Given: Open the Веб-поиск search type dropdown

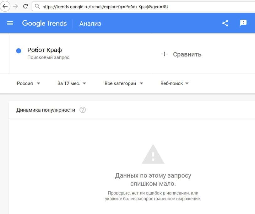Looking at the screenshot, I should [174, 83].
